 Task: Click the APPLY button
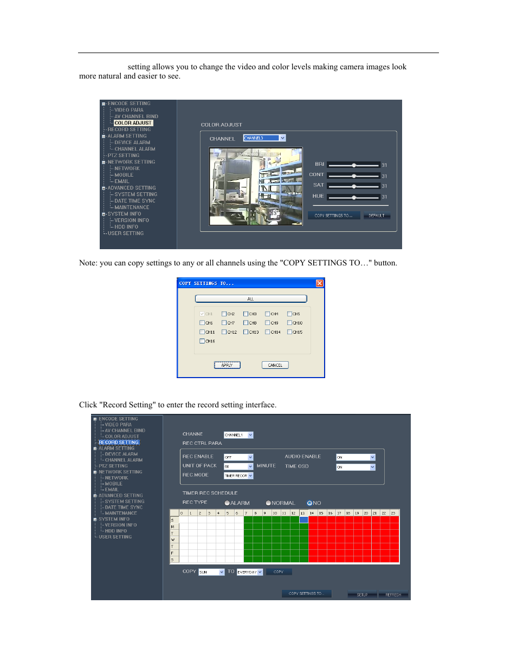[227, 365]
